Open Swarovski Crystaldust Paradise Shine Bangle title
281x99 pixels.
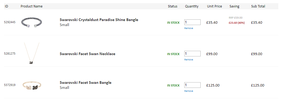pyautogui.click(x=99, y=20)
